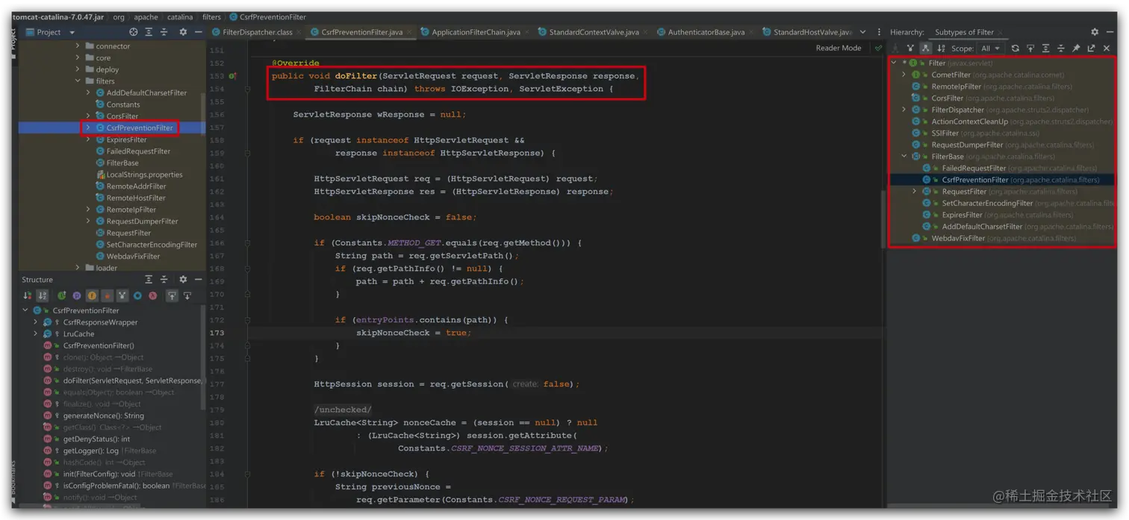Toggle show lambdas in the Structure toolbar
Image resolution: width=1129 pixels, height=520 pixels.
tap(153, 295)
